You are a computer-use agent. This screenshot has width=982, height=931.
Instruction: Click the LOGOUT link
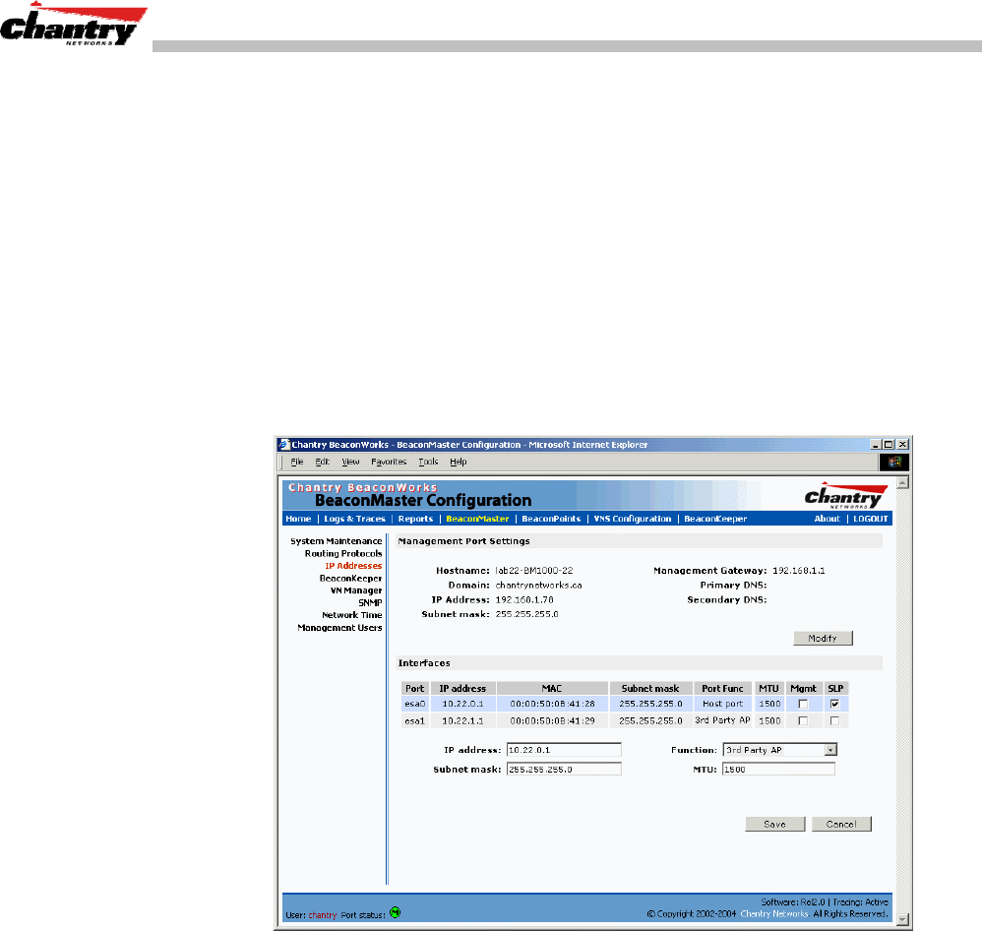tap(871, 519)
